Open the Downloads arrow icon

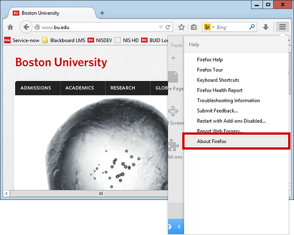pos(266,27)
